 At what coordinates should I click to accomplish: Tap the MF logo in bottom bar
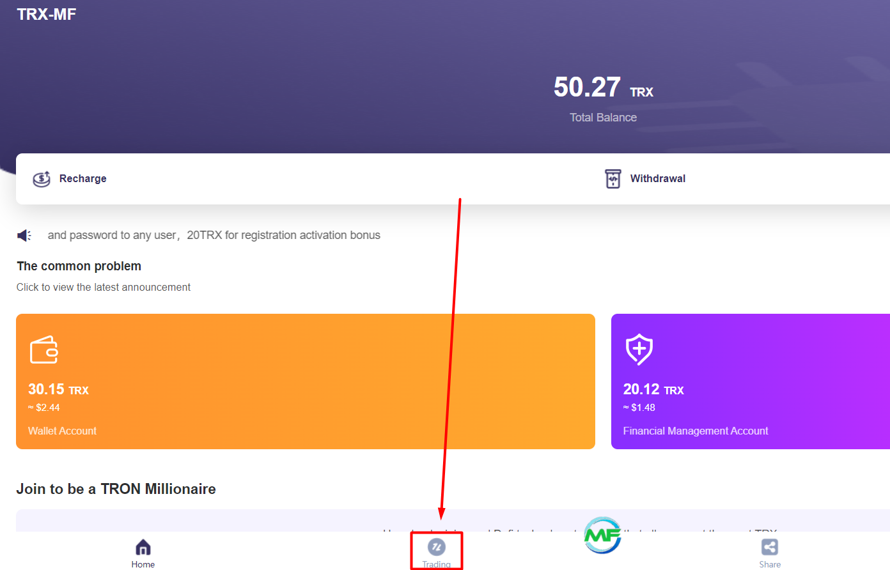coord(602,535)
